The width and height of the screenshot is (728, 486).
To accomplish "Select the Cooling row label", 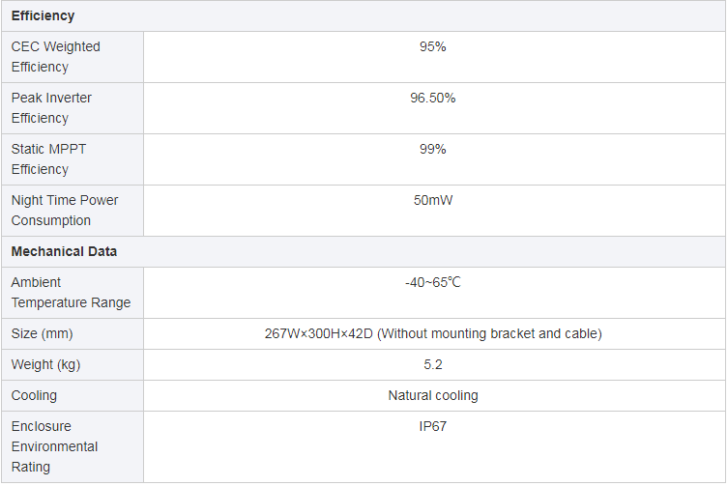I will coord(34,395).
